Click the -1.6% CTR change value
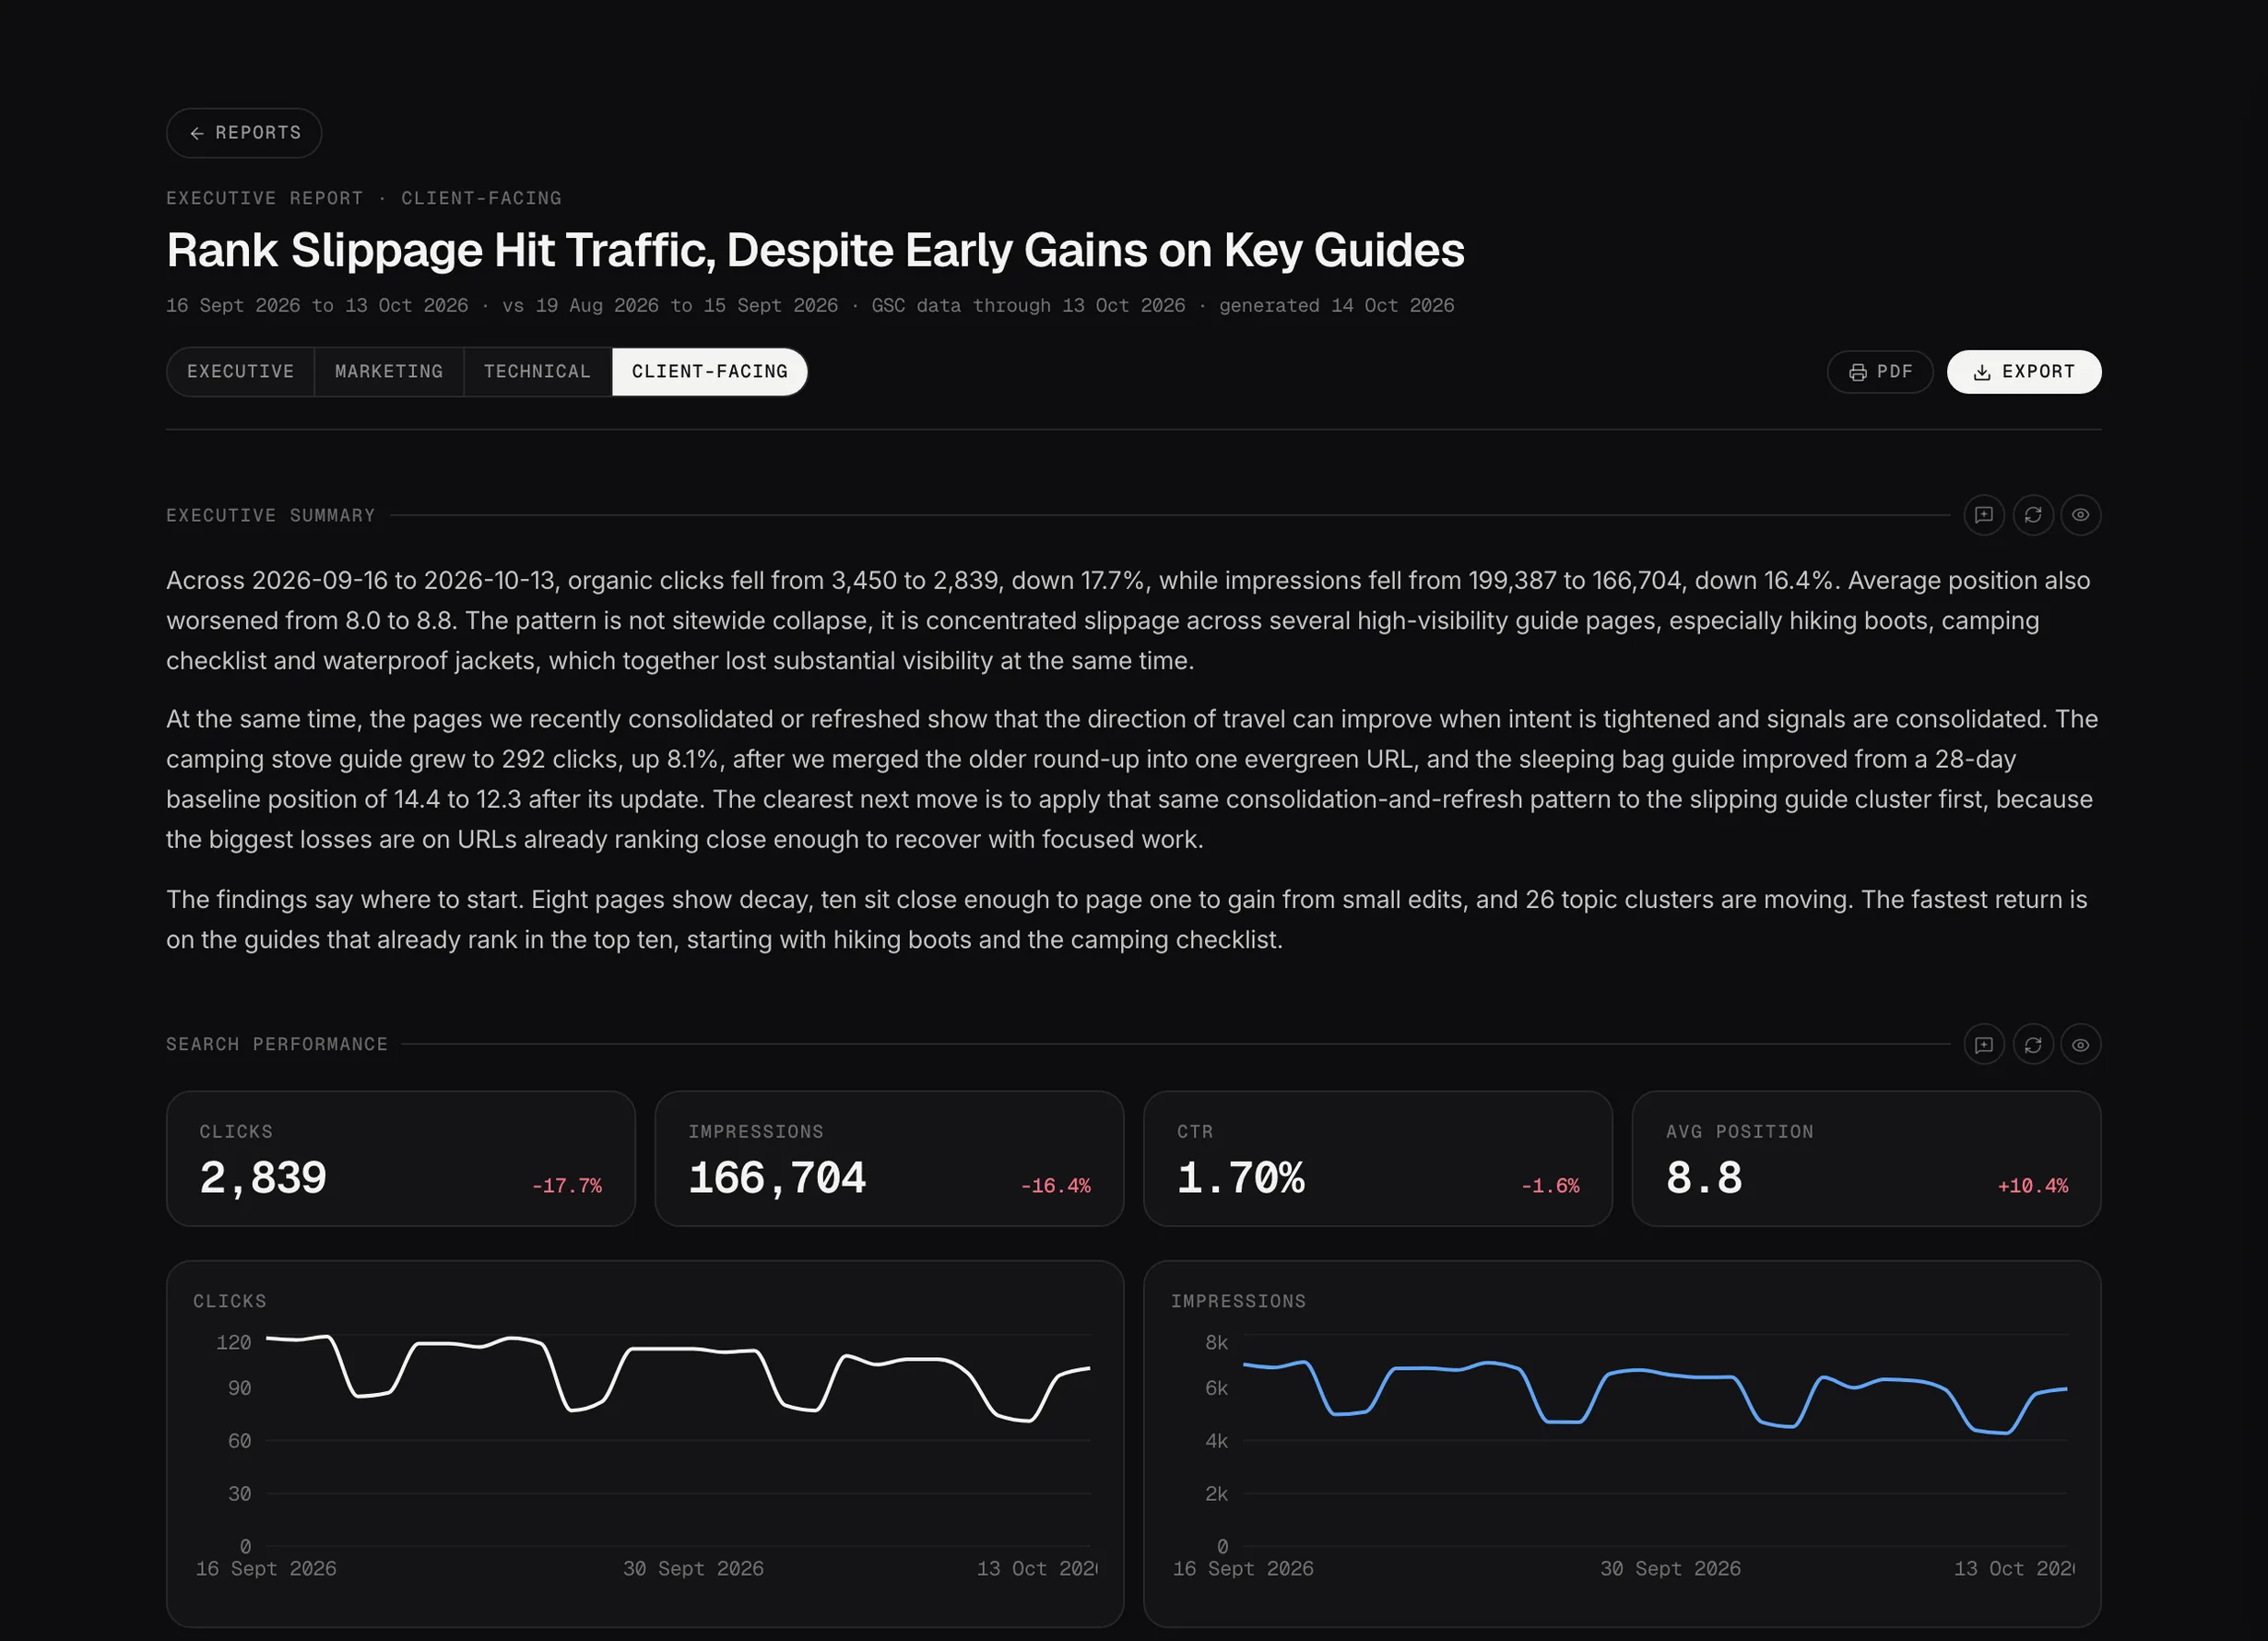The height and width of the screenshot is (1641, 2268). tap(1550, 1186)
